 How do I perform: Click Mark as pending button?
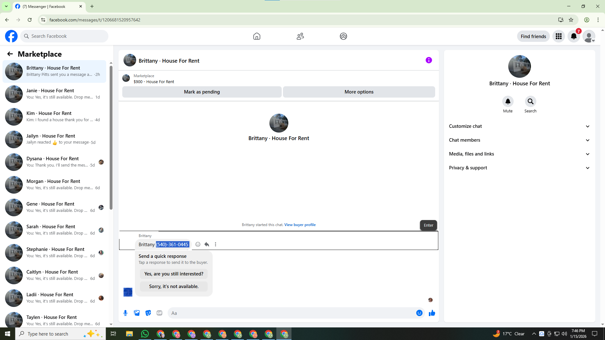coord(202,92)
